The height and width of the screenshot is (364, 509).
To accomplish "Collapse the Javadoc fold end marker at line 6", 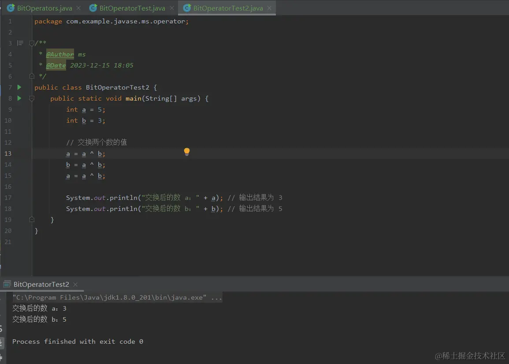I will coord(32,76).
